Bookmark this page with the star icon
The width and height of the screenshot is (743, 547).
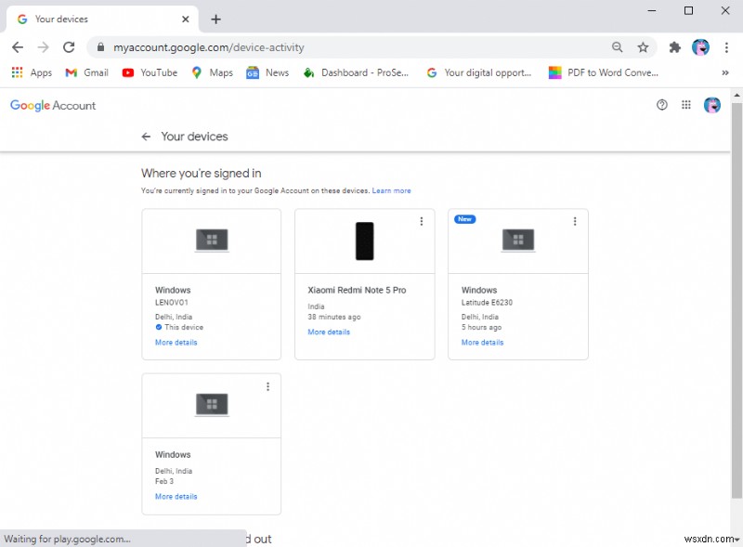click(643, 46)
